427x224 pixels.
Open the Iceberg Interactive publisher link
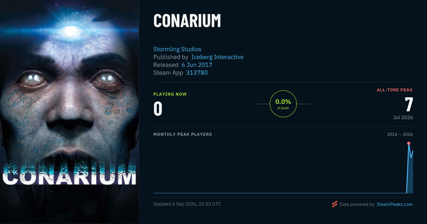[x=217, y=57]
